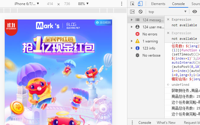Remove the first live Expression
200x125 pixels.
[x=168, y=19]
